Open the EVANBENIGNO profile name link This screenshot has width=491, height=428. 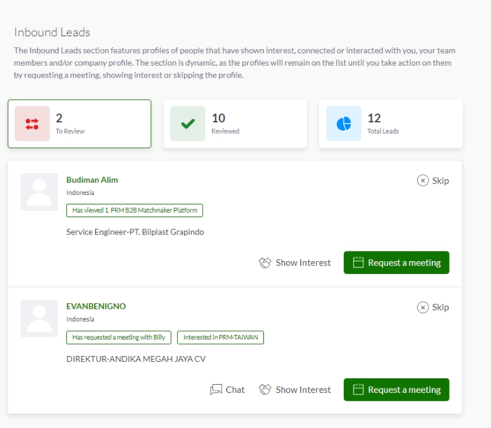(96, 306)
